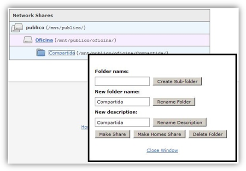Focus the empty Folder name field
This screenshot has width=246, height=171.
122,81
